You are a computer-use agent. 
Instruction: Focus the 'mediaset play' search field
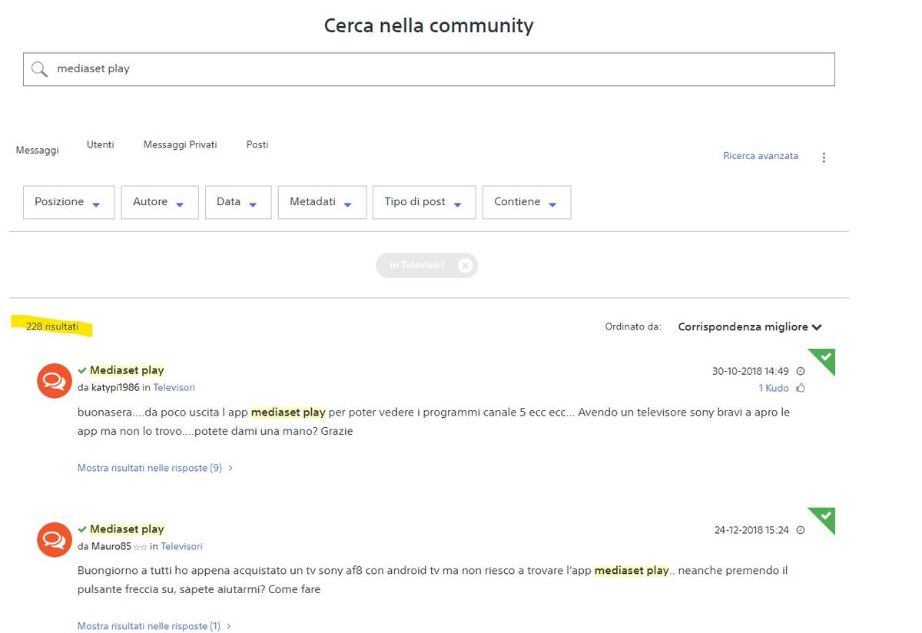[438, 69]
